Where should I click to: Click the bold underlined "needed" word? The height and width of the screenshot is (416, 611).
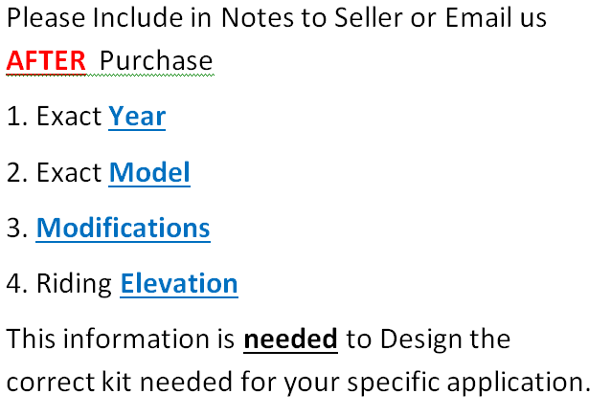click(290, 339)
